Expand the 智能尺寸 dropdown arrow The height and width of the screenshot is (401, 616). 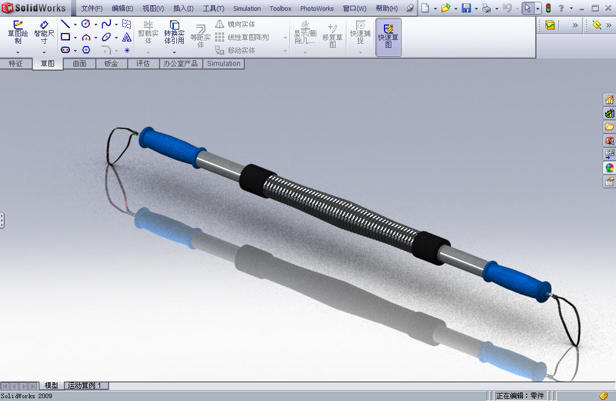tap(44, 52)
